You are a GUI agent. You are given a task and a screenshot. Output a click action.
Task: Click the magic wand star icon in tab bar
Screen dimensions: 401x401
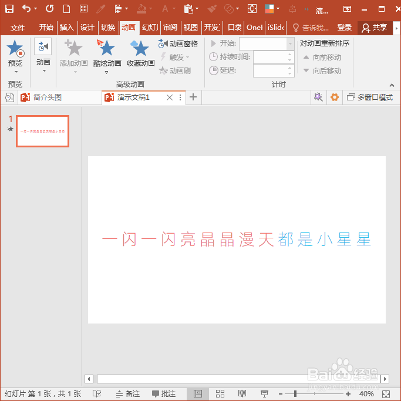318,97
